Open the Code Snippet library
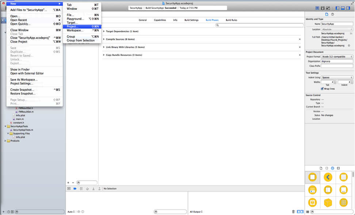Screen dimensions: 355x215 tap(327, 168)
